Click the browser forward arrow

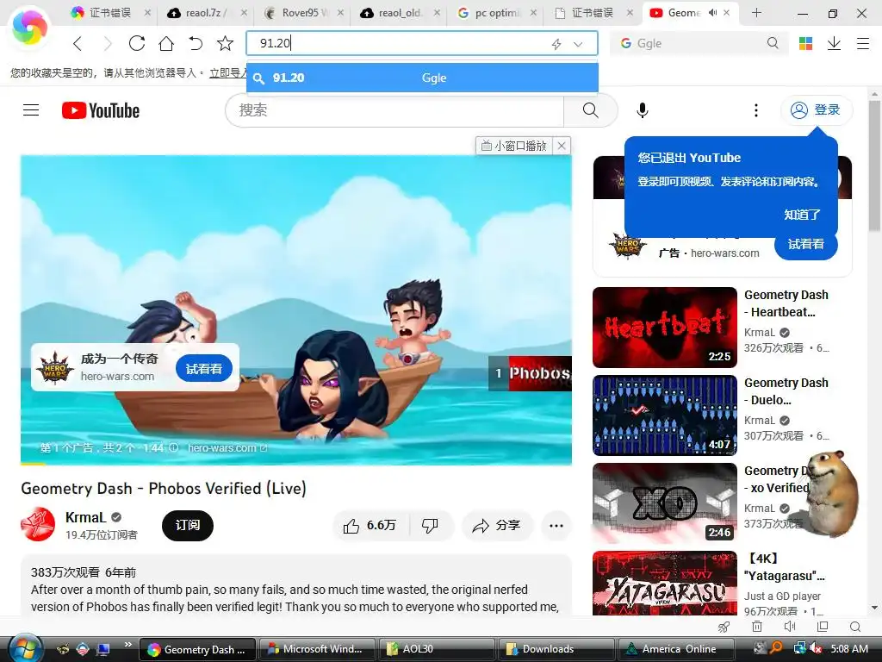[108, 43]
